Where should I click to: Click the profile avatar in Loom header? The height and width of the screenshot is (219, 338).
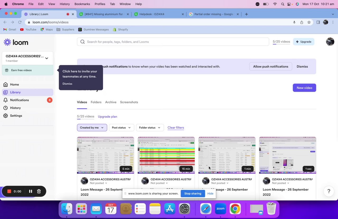point(330,42)
